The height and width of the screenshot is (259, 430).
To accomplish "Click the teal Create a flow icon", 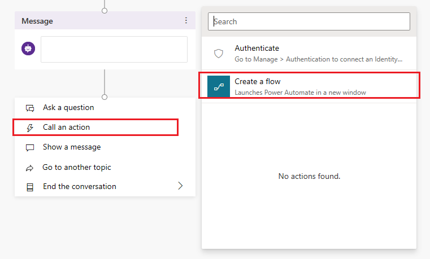I will coord(219,86).
